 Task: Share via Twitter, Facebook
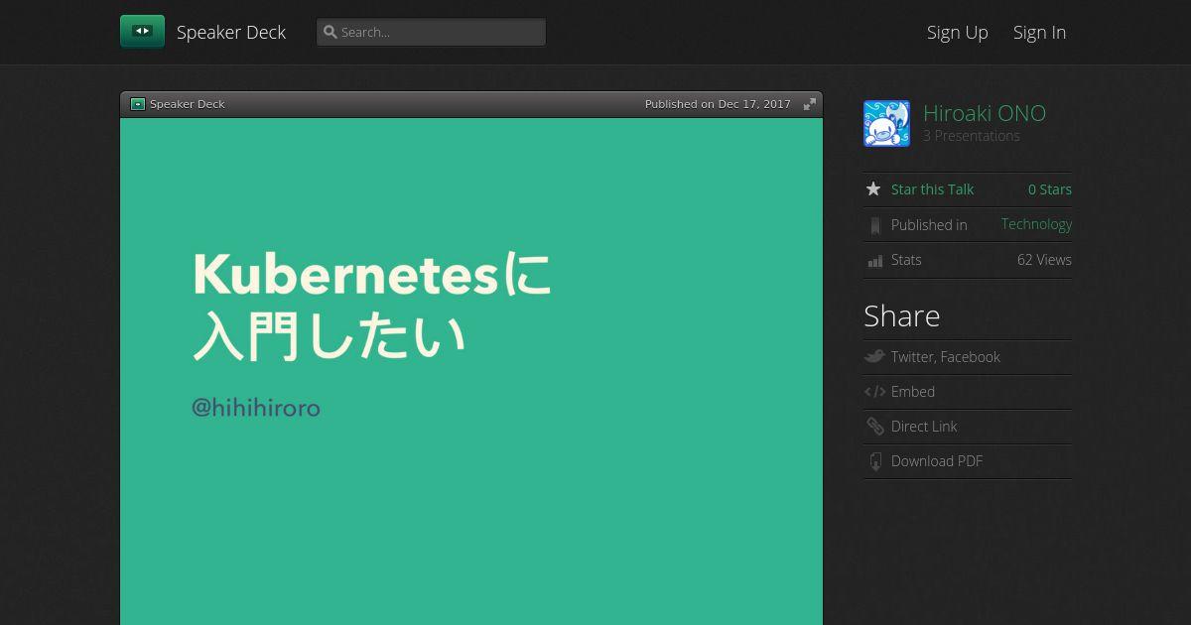pyautogui.click(x=946, y=357)
